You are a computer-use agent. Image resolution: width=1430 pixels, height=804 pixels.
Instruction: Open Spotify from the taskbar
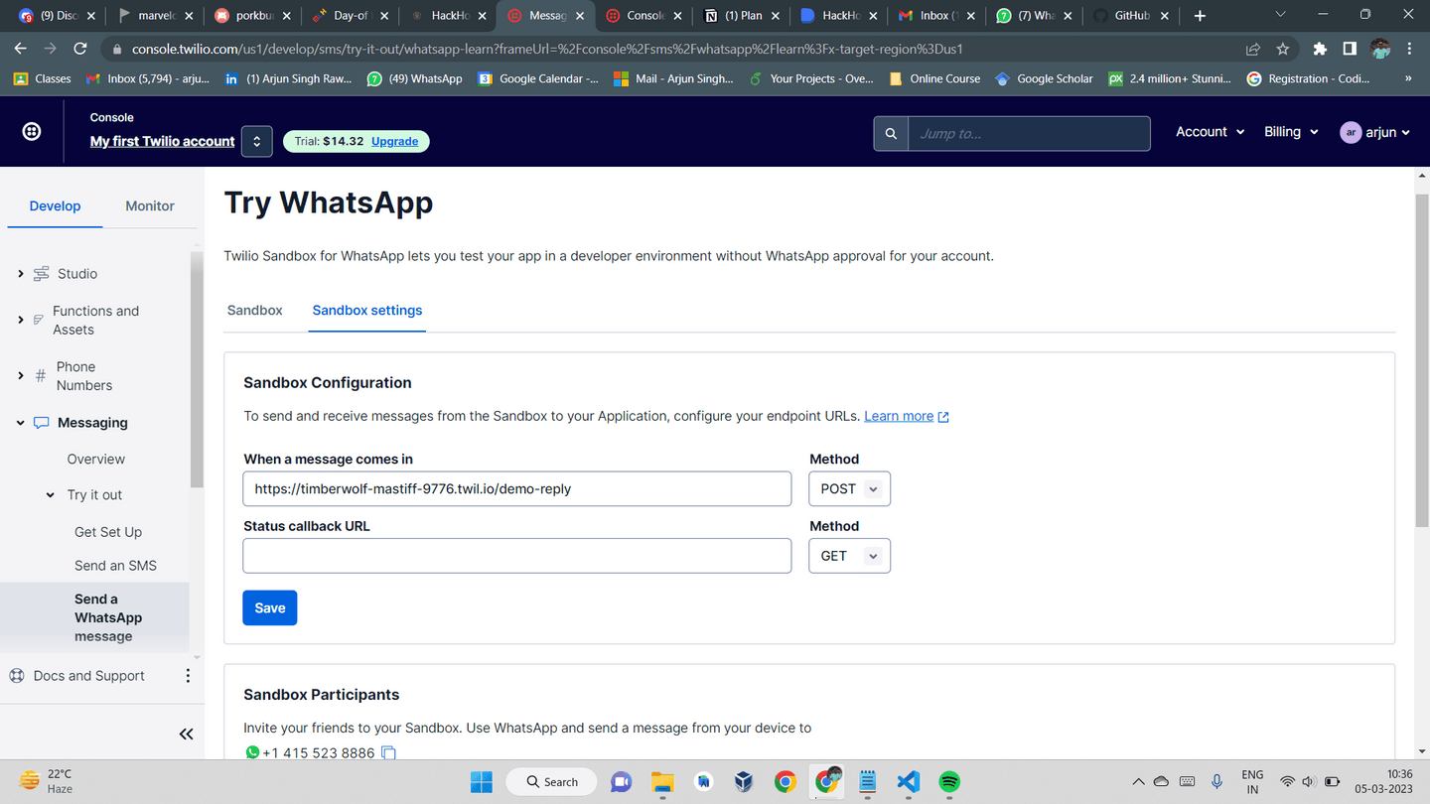949,782
